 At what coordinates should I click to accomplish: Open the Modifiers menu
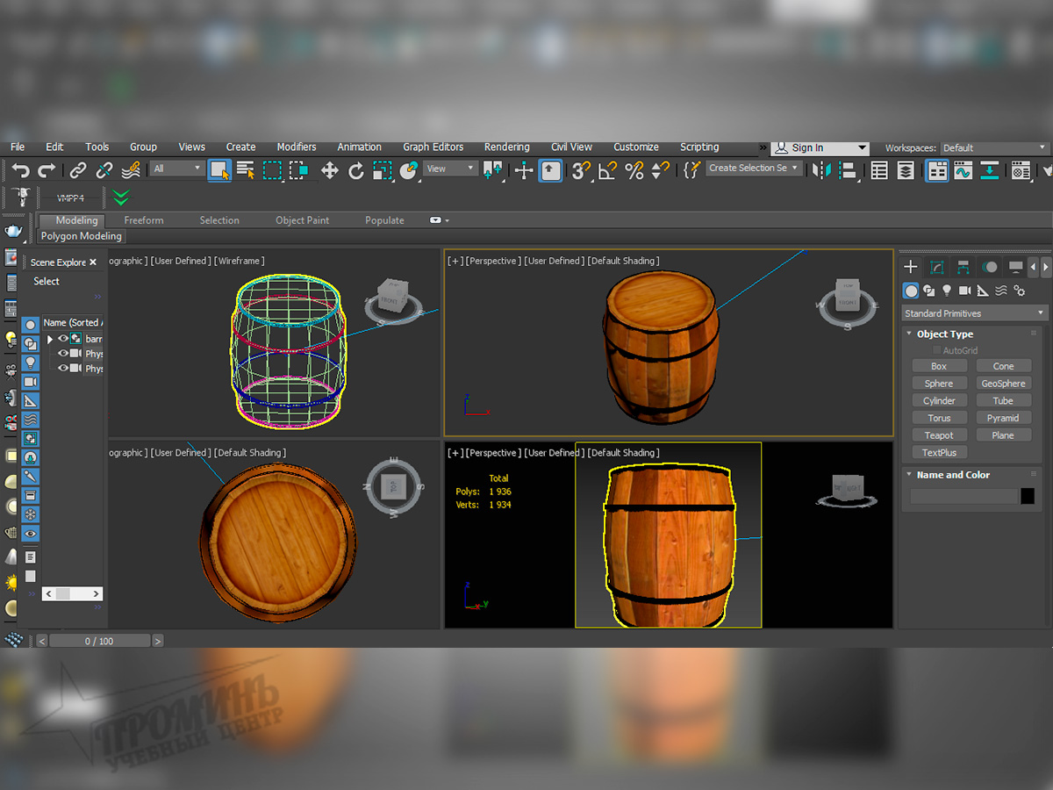coord(296,147)
